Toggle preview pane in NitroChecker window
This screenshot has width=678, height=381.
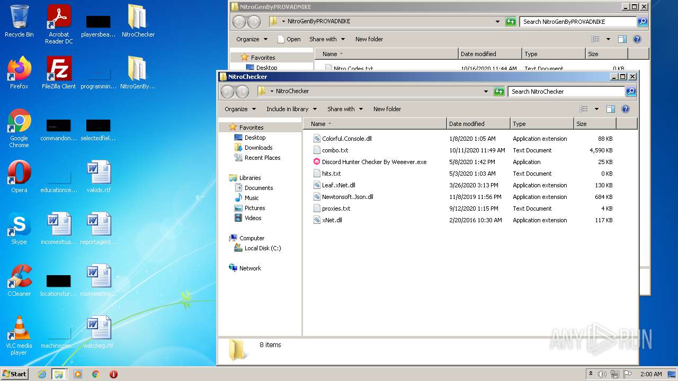tap(610, 109)
